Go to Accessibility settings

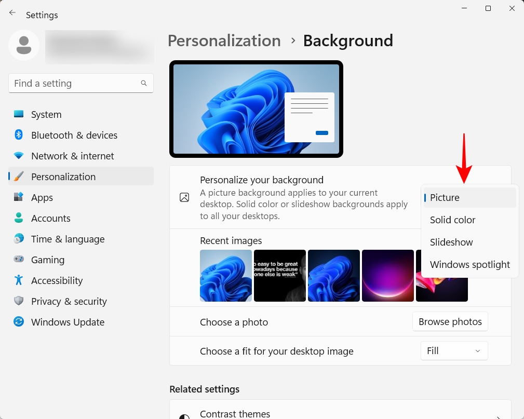[x=81, y=280]
